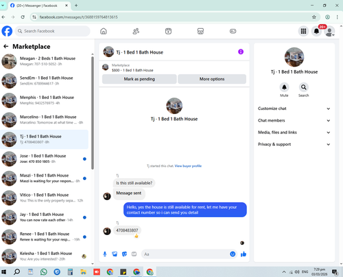This screenshot has width=343, height=277.
Task: Click the browser reload button
Action: point(23,17)
